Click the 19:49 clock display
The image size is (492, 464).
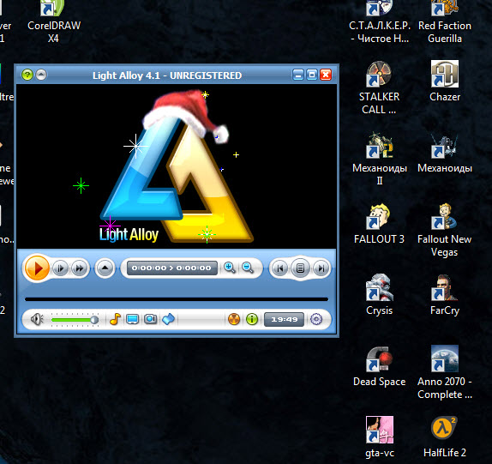coord(284,319)
